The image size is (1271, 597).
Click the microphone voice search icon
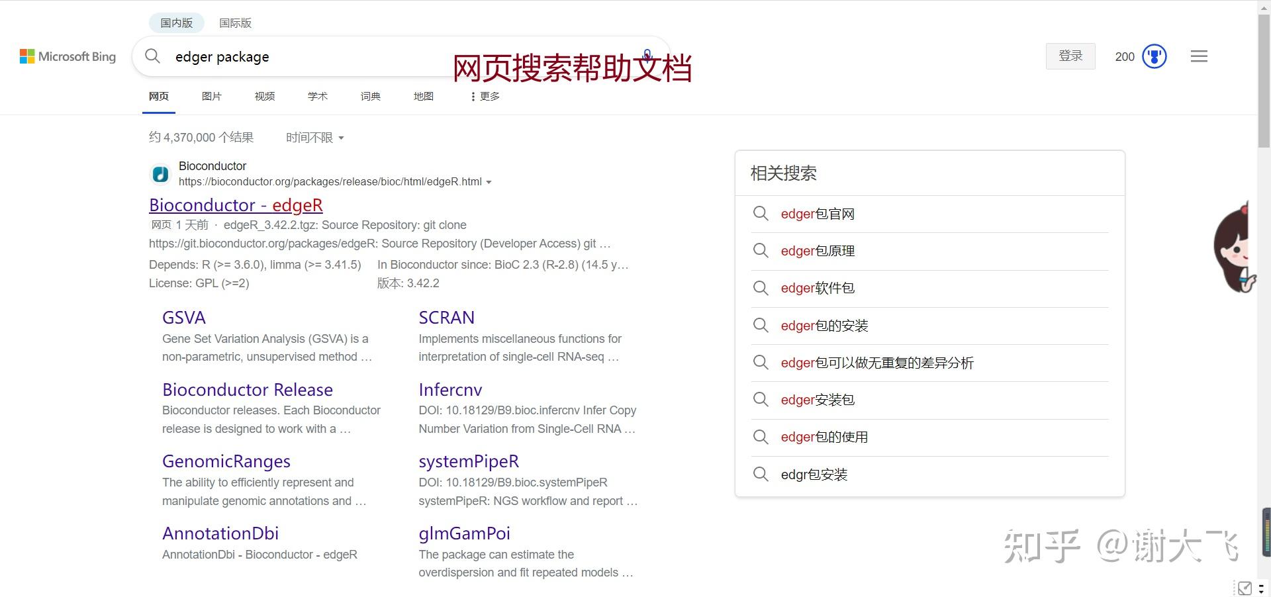point(647,56)
